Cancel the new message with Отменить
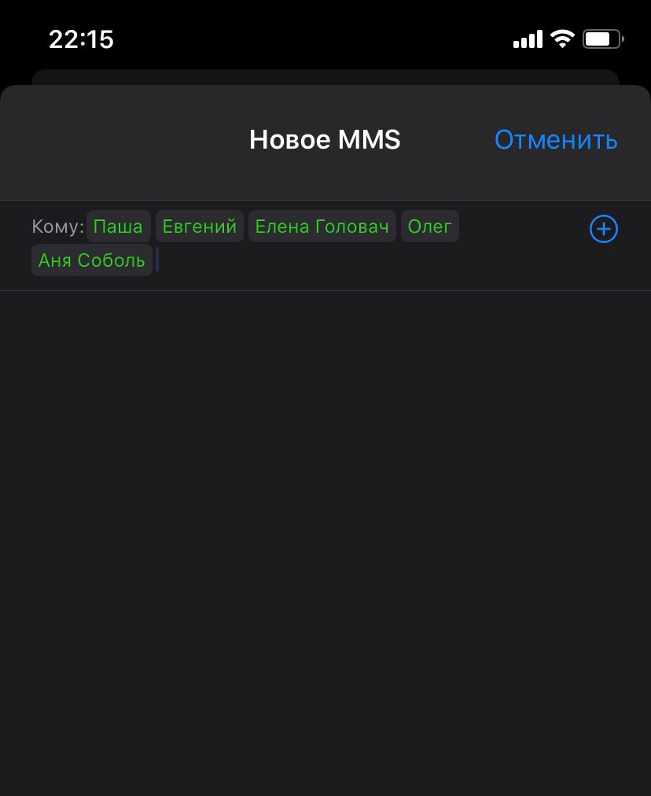Viewport: 651px width, 796px height. [556, 139]
